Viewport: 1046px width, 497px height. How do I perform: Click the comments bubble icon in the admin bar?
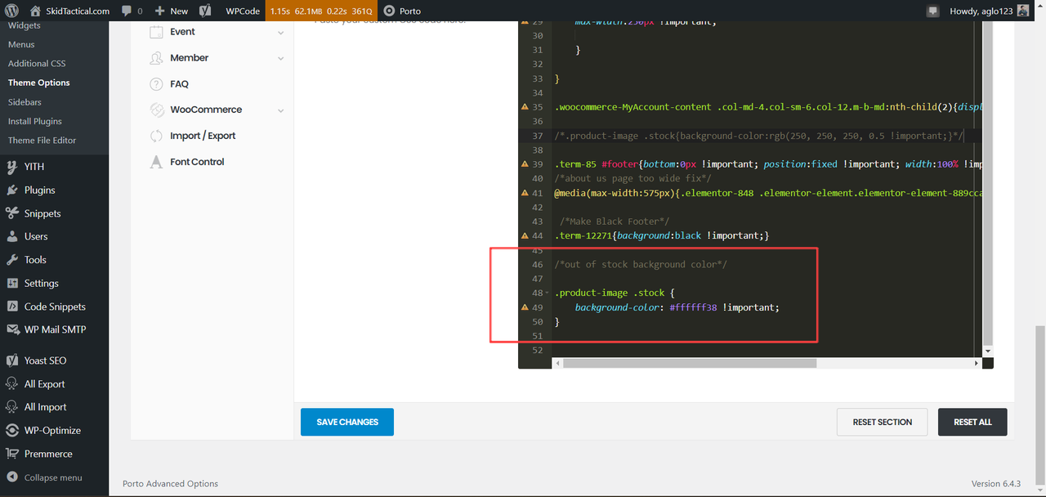(127, 11)
